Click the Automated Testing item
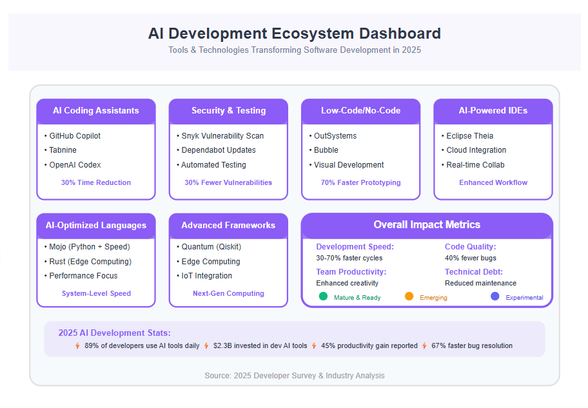This screenshot has width=588, height=408. point(211,165)
